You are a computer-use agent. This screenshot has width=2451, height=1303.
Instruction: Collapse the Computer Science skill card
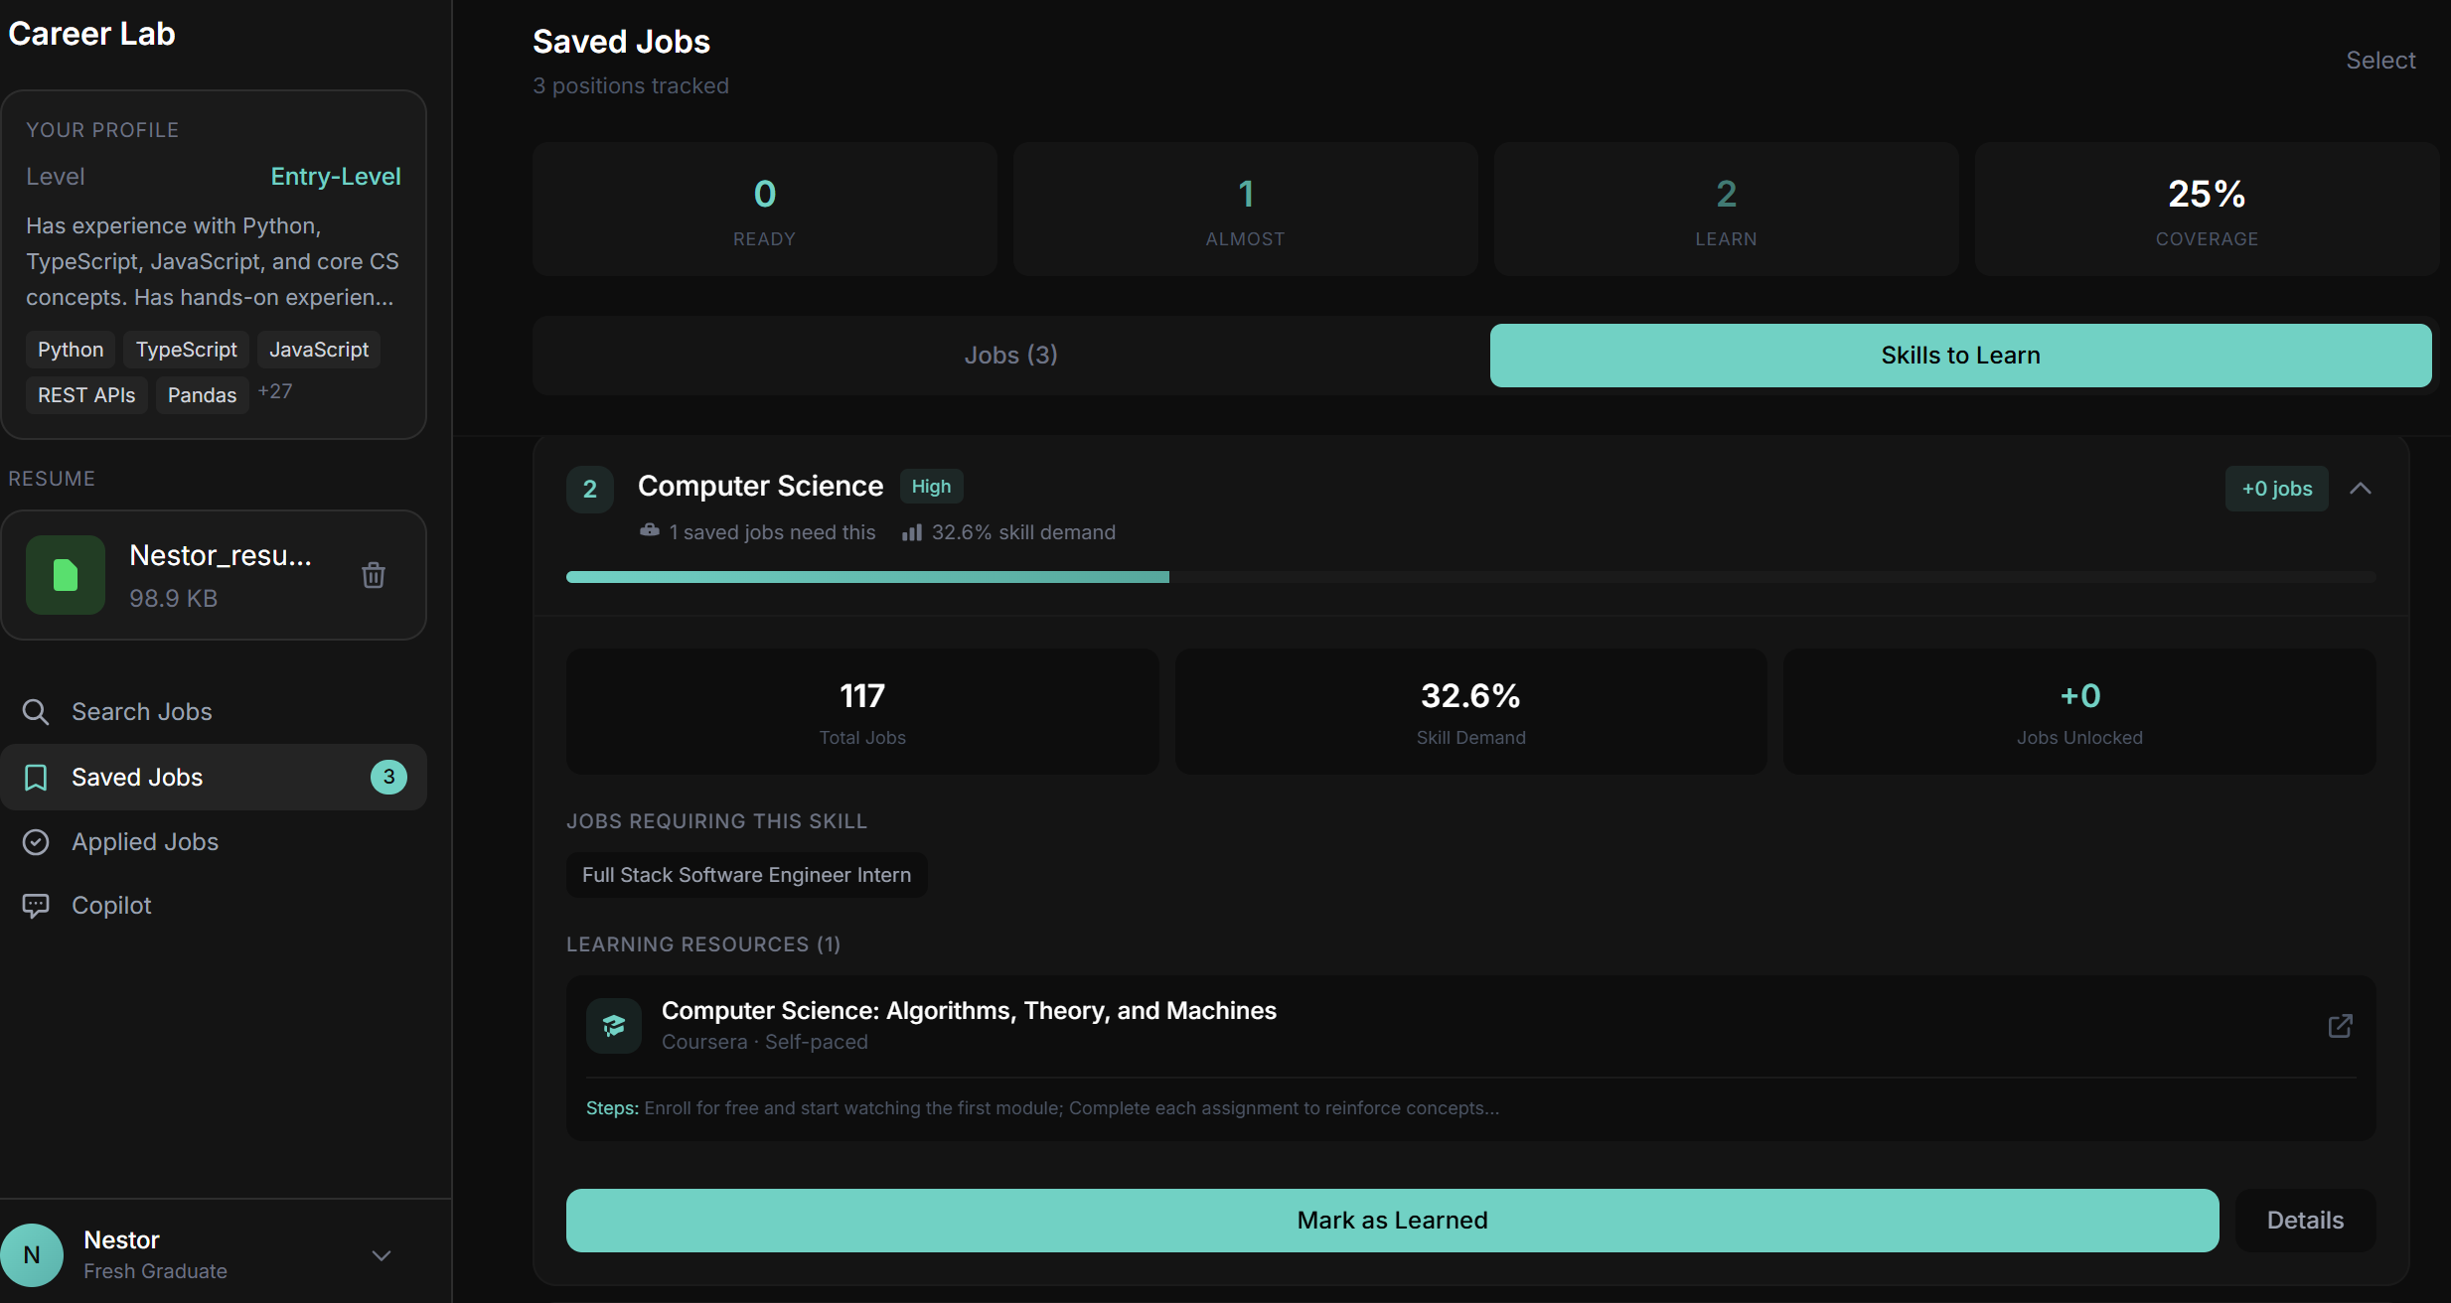tap(2361, 489)
